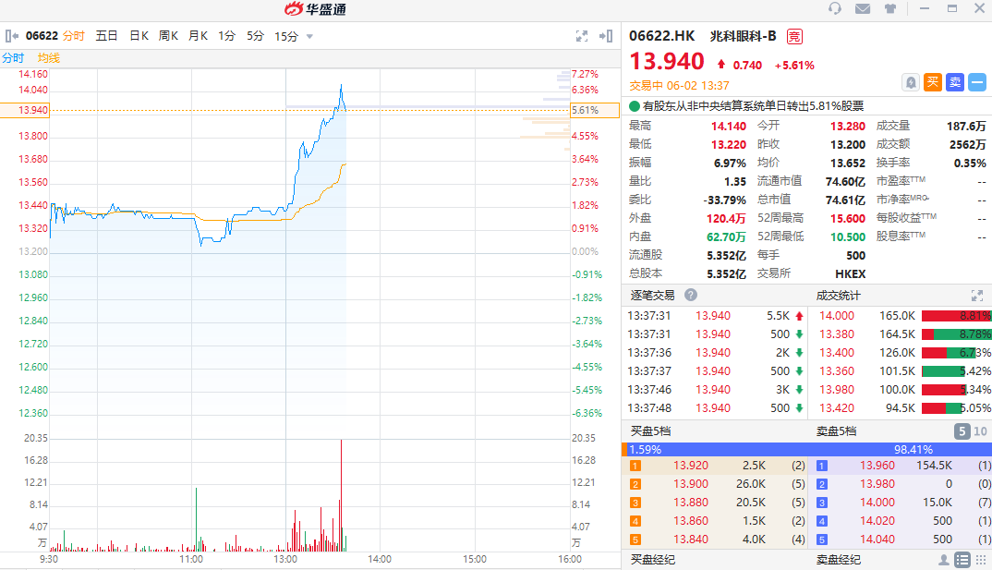This screenshot has width=992, height=570.
Task: Click the 13:37:36 trade of 2K
Action: [716, 352]
